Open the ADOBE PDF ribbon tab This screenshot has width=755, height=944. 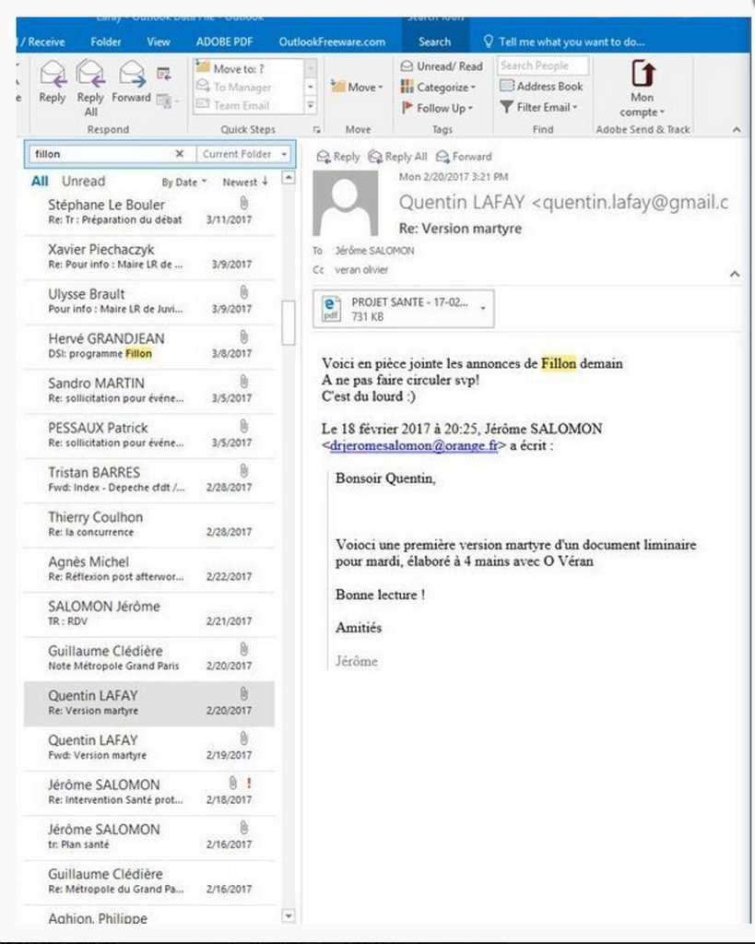(x=224, y=42)
